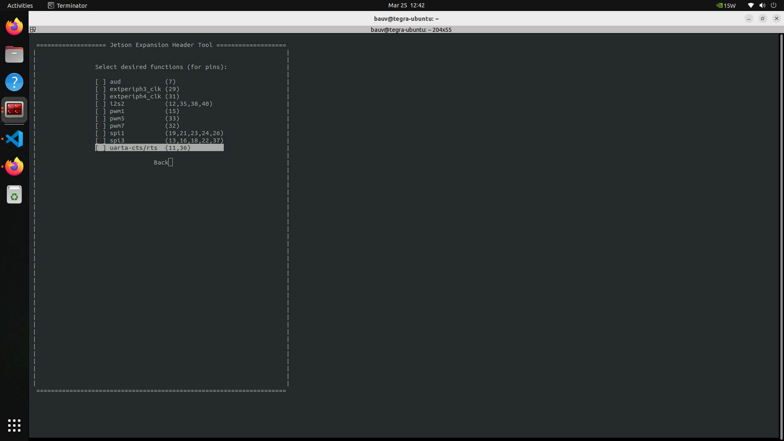The image size is (784, 441).
Task: Open the Help dock icon
Action: (14, 82)
